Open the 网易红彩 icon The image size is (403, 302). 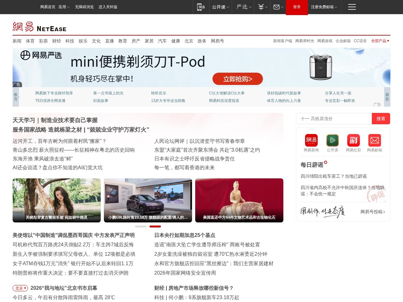[x=354, y=140]
